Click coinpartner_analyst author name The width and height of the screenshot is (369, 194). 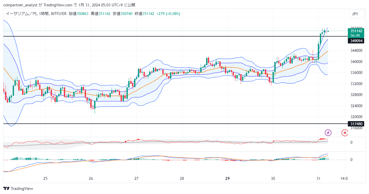[x=18, y=5]
